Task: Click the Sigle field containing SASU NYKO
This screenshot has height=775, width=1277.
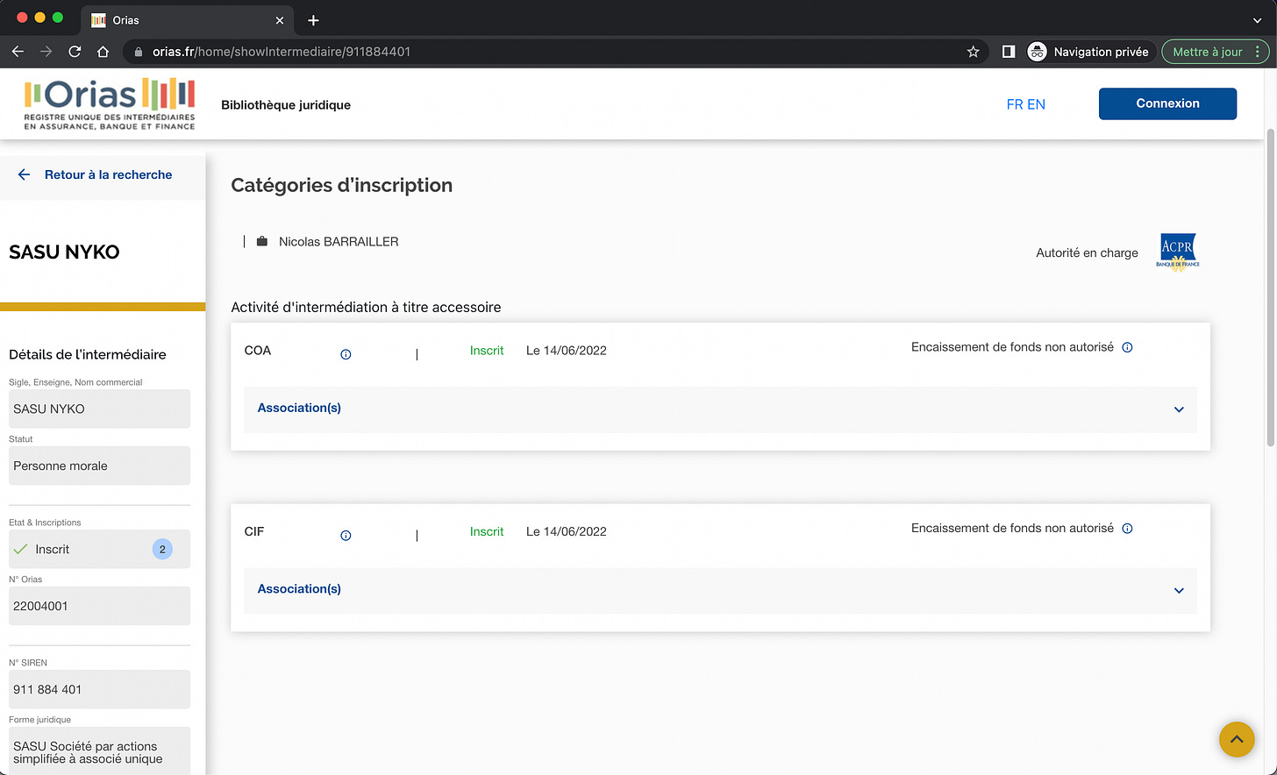Action: [99, 409]
